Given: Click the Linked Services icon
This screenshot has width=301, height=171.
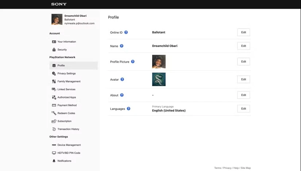Looking at the screenshot, I should pyautogui.click(x=54, y=90).
